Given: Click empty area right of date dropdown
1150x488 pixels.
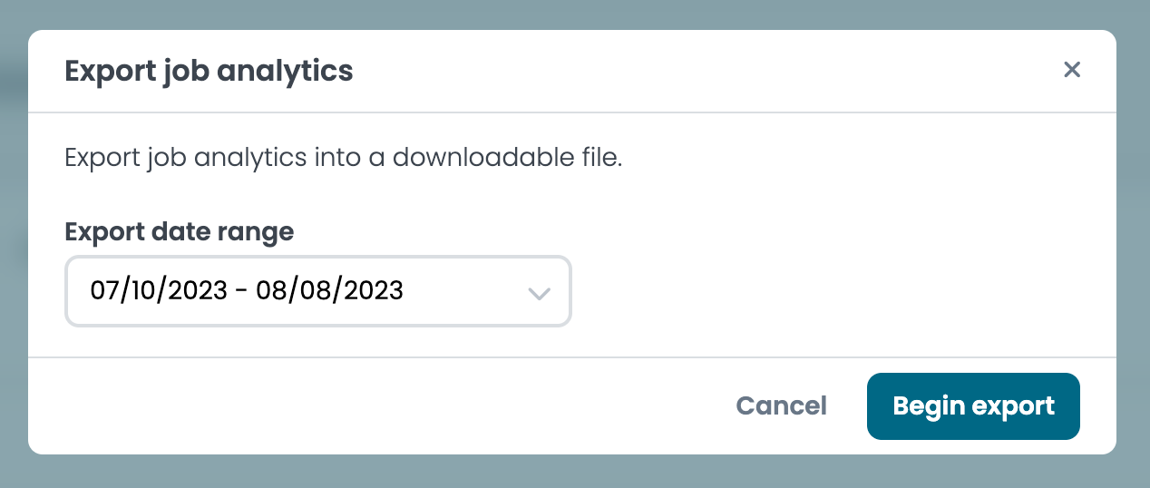Looking at the screenshot, I should click(x=816, y=290).
